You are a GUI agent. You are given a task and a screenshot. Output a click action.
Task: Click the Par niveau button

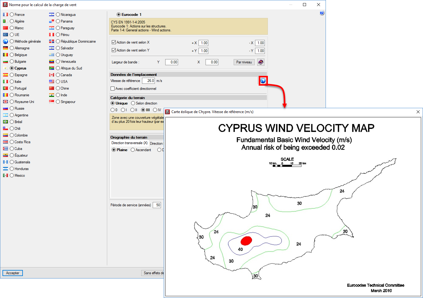tap(244, 62)
